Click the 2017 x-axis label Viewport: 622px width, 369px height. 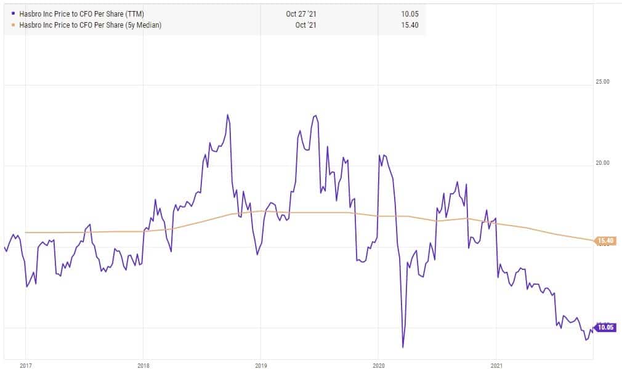(x=25, y=365)
